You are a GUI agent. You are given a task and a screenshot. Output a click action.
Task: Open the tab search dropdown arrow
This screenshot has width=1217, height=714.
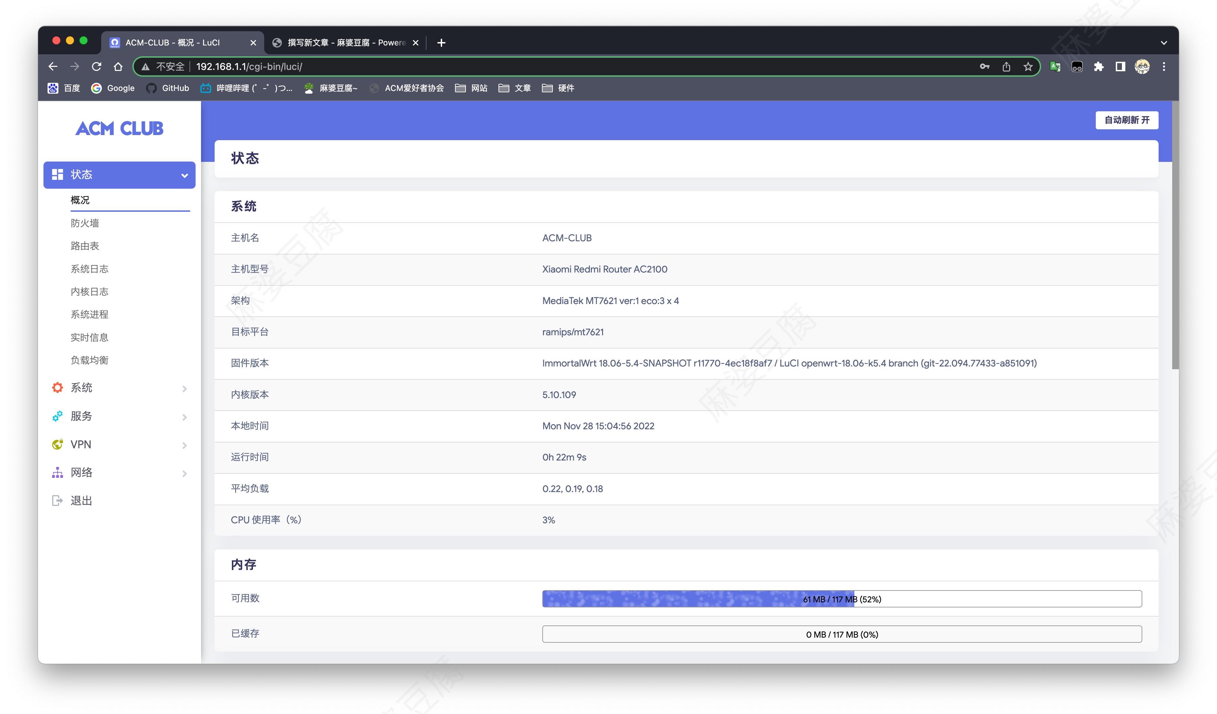point(1164,43)
